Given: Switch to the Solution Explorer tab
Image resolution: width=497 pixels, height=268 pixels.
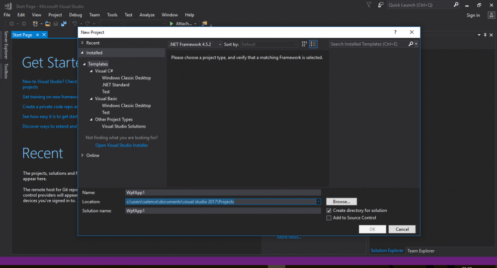Looking at the screenshot, I should [x=387, y=251].
